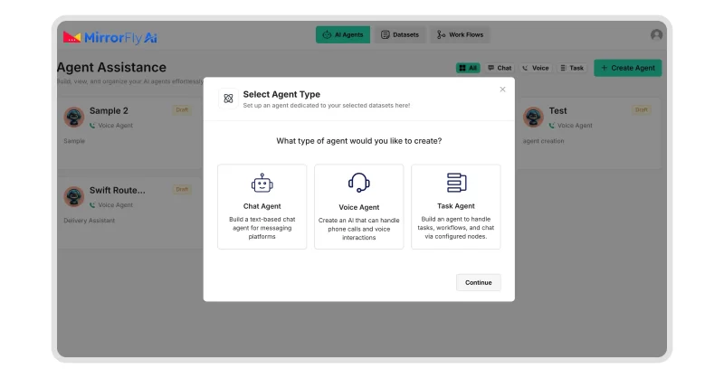The width and height of the screenshot is (724, 378).
Task: Click the plus icon in Create Agent
Action: pos(604,68)
